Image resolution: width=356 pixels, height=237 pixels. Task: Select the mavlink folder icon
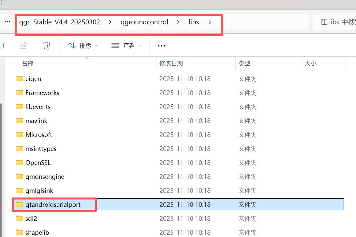[x=20, y=121]
